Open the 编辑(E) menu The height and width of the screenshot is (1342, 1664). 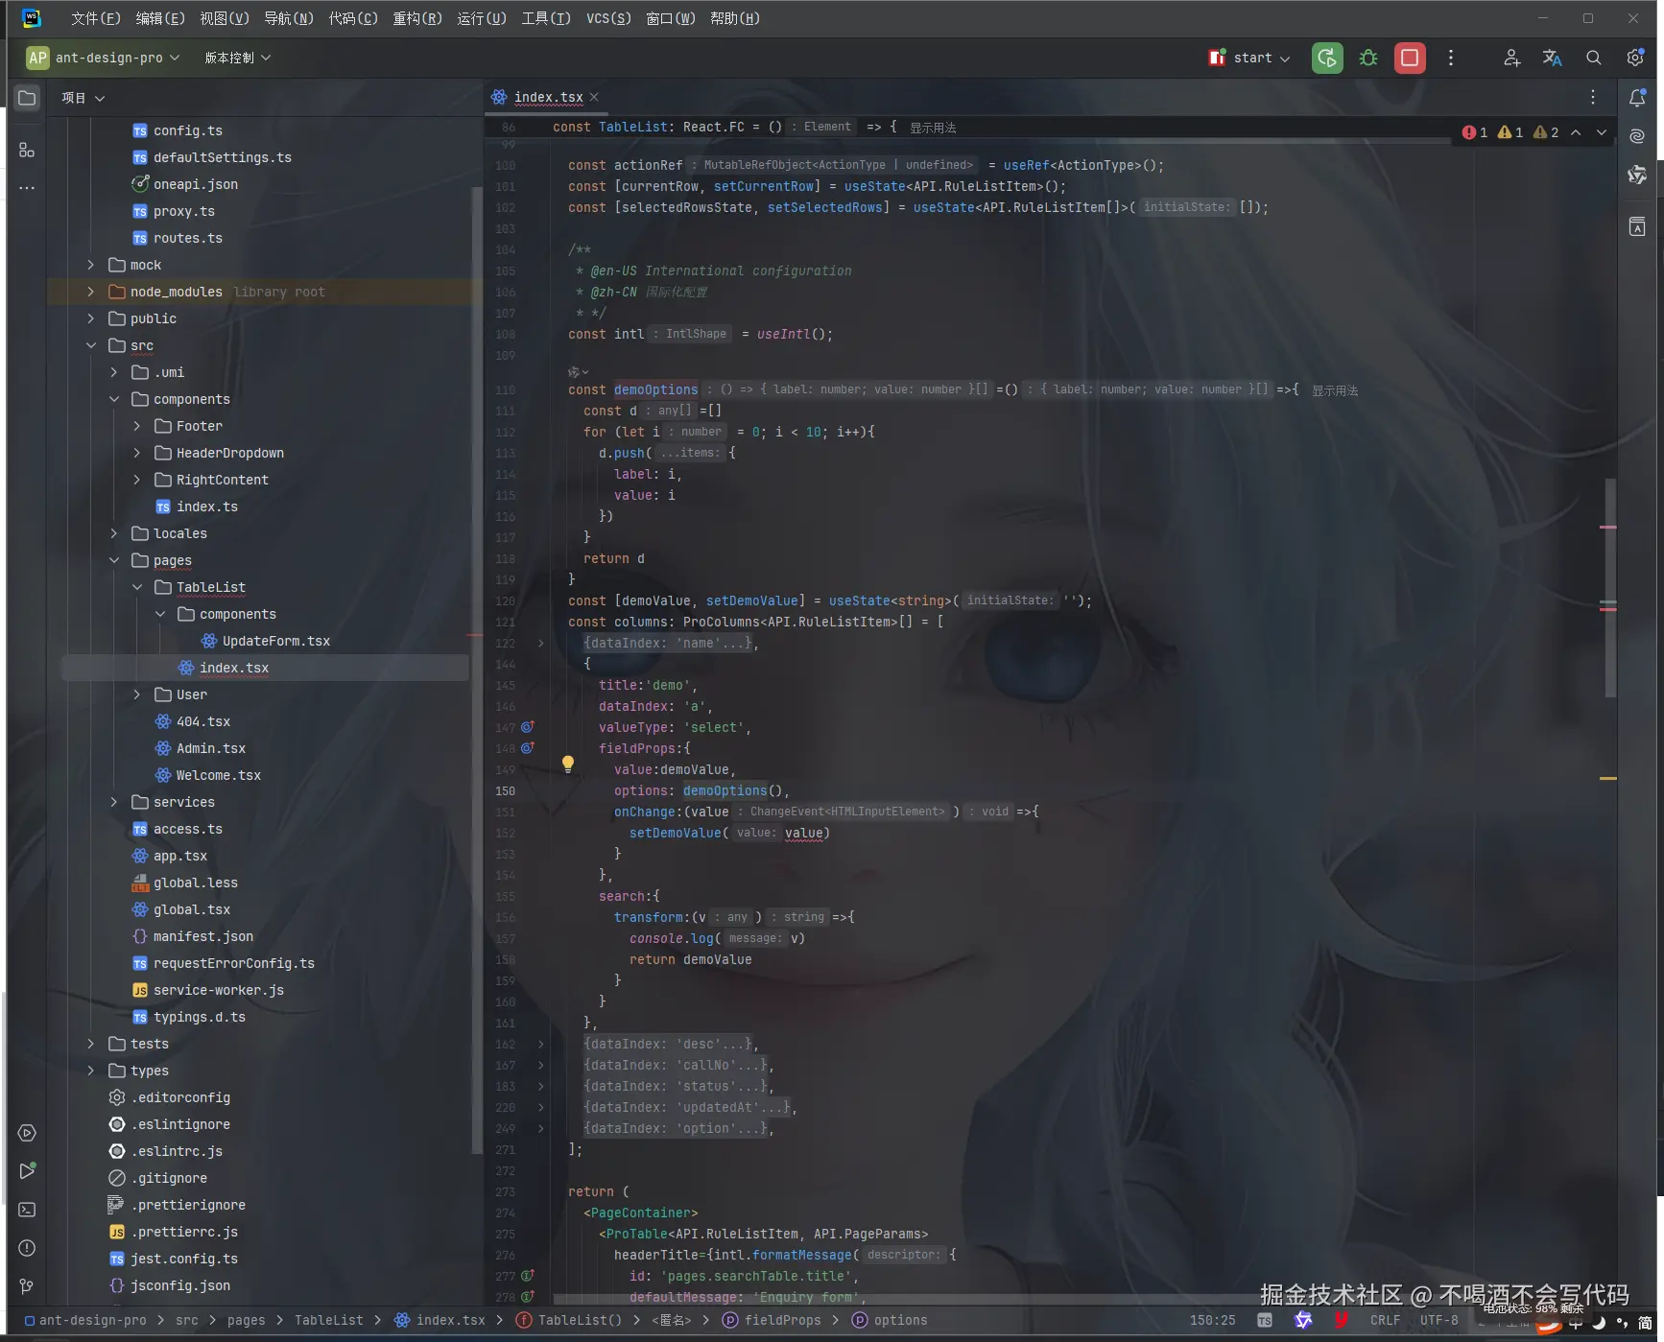pos(160,18)
